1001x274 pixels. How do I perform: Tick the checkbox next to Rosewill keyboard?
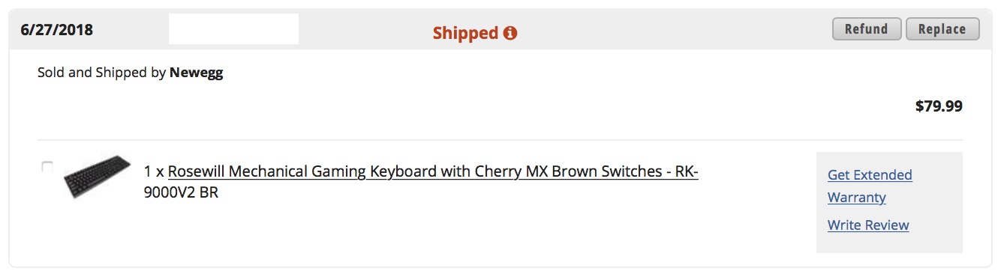(x=47, y=166)
